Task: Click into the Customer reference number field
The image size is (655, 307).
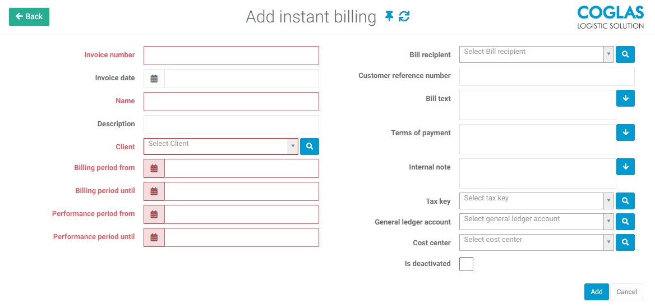Action: [x=547, y=76]
